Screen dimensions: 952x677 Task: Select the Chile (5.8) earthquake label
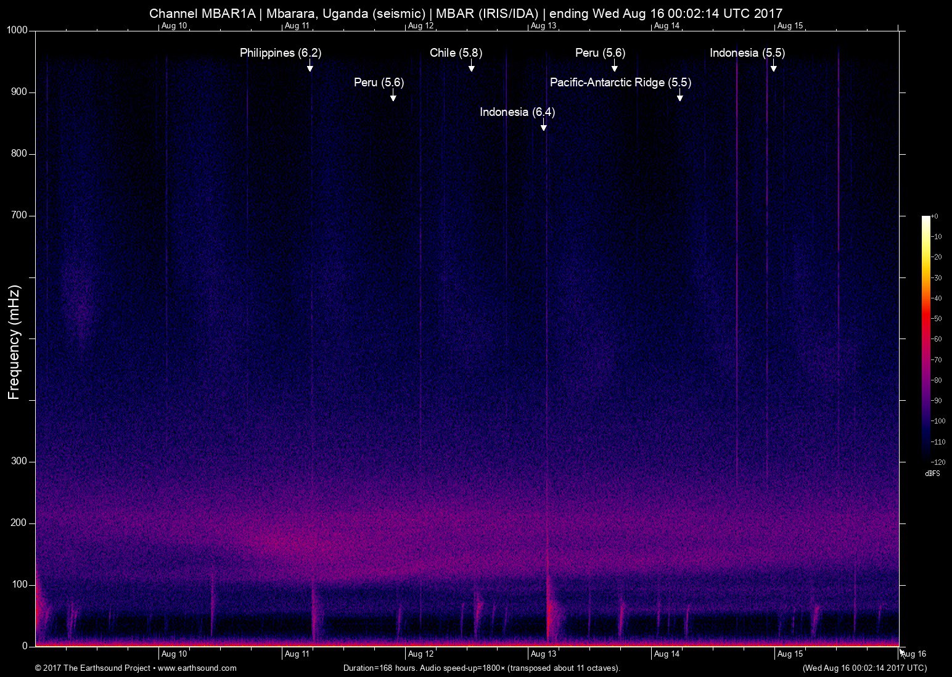(x=456, y=53)
